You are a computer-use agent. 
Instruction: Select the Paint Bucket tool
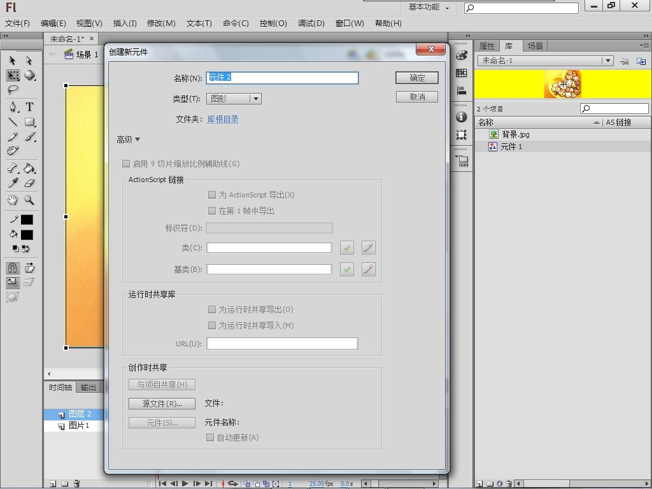pos(29,168)
